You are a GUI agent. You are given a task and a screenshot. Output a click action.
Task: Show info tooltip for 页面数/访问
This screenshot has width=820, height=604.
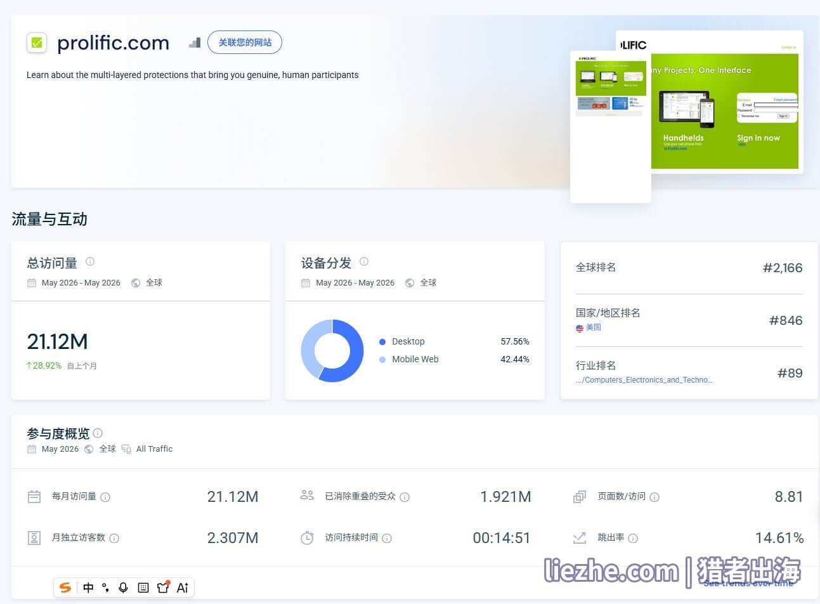[x=654, y=497]
